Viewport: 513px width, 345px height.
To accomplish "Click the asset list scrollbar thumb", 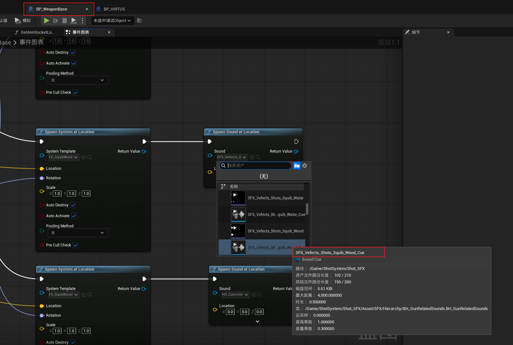I will coord(307,209).
